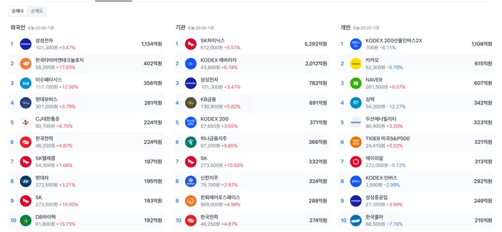Image resolution: width=502 pixels, height=232 pixels.
Task: Click the 130,900원 price of KB금융
Action: coord(212,107)
